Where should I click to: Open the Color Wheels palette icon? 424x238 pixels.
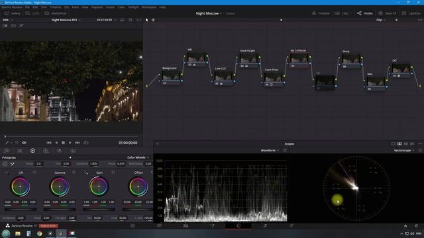coord(32,151)
